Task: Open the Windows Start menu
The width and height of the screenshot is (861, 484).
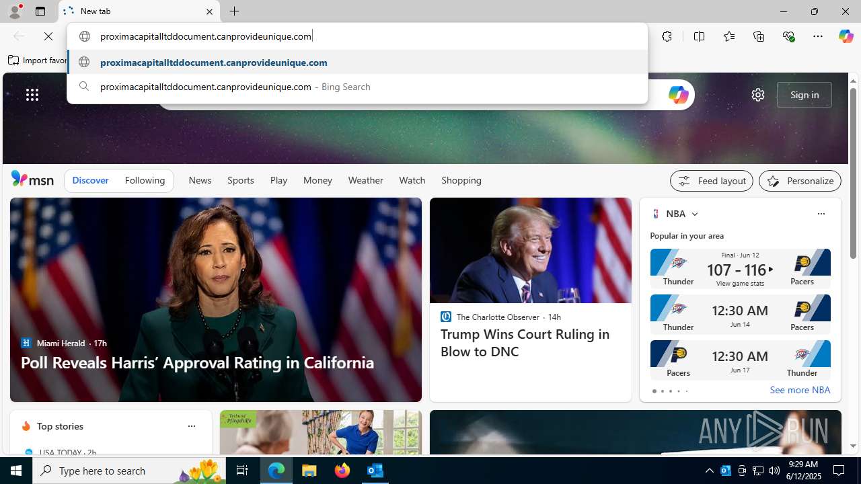Action: click(16, 471)
